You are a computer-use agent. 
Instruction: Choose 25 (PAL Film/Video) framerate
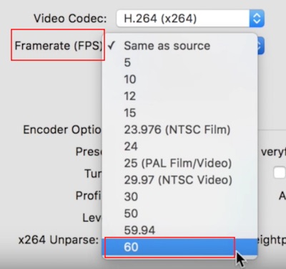click(180, 163)
